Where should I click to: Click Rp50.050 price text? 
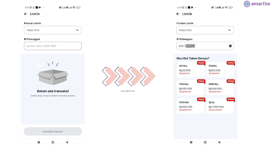214,71
